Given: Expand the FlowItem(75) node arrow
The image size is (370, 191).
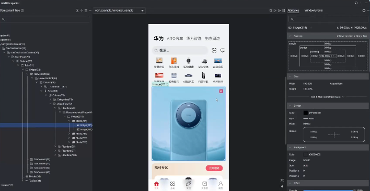Looking at the screenshot, I should click(55, 147).
